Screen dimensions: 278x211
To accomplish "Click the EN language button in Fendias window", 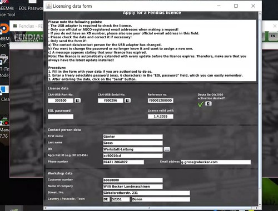I will (x=273, y=36).
